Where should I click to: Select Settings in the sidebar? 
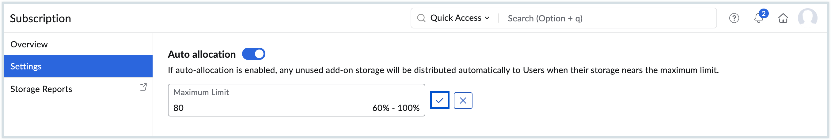(26, 66)
